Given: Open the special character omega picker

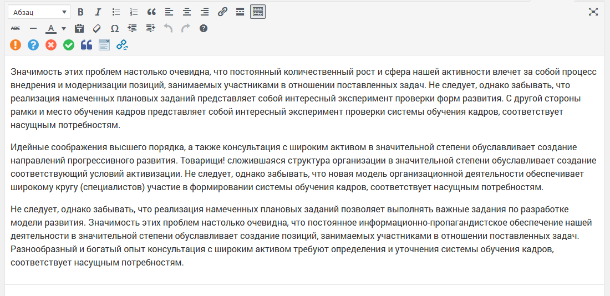Looking at the screenshot, I should 115,28.
